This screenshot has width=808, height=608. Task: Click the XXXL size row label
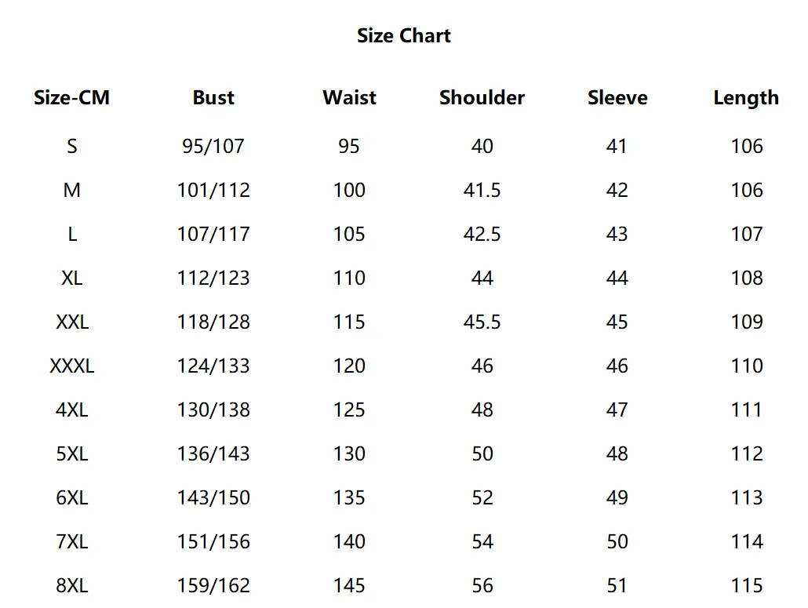[72, 366]
